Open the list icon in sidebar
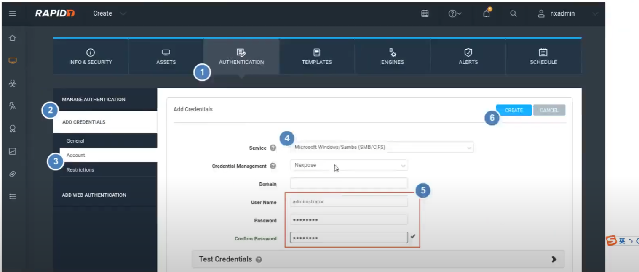 click(x=13, y=196)
